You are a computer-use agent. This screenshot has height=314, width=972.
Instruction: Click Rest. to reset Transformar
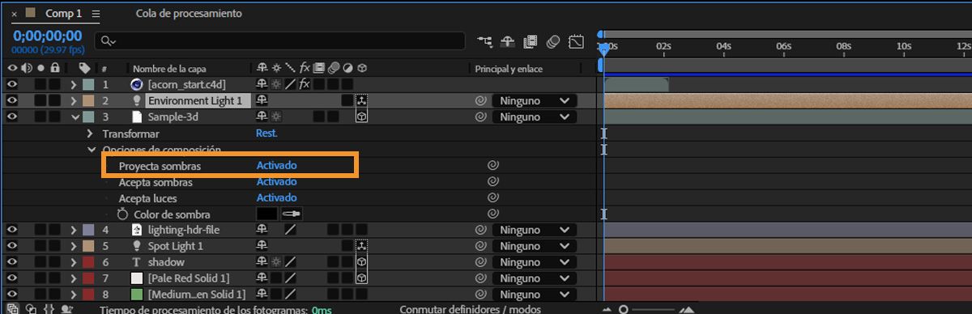click(266, 133)
